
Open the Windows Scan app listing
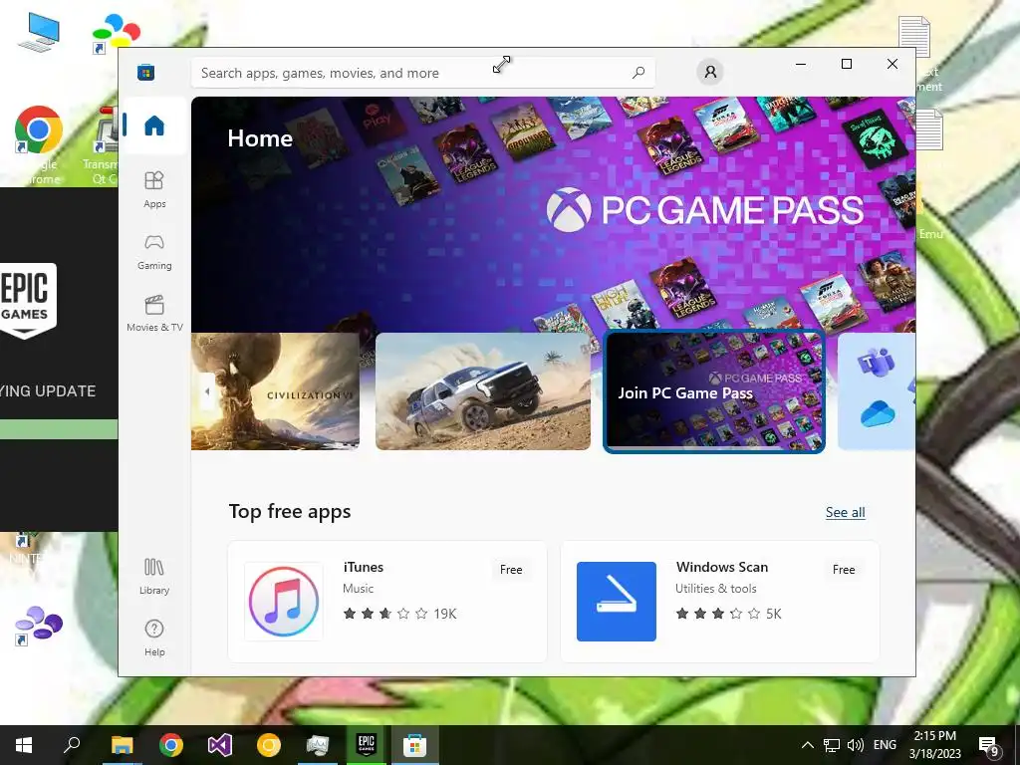pyautogui.click(x=719, y=601)
